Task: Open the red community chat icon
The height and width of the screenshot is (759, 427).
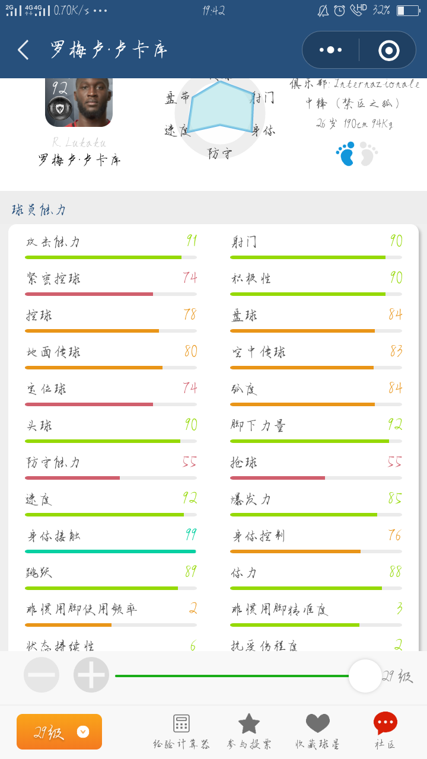Action: pos(385,723)
